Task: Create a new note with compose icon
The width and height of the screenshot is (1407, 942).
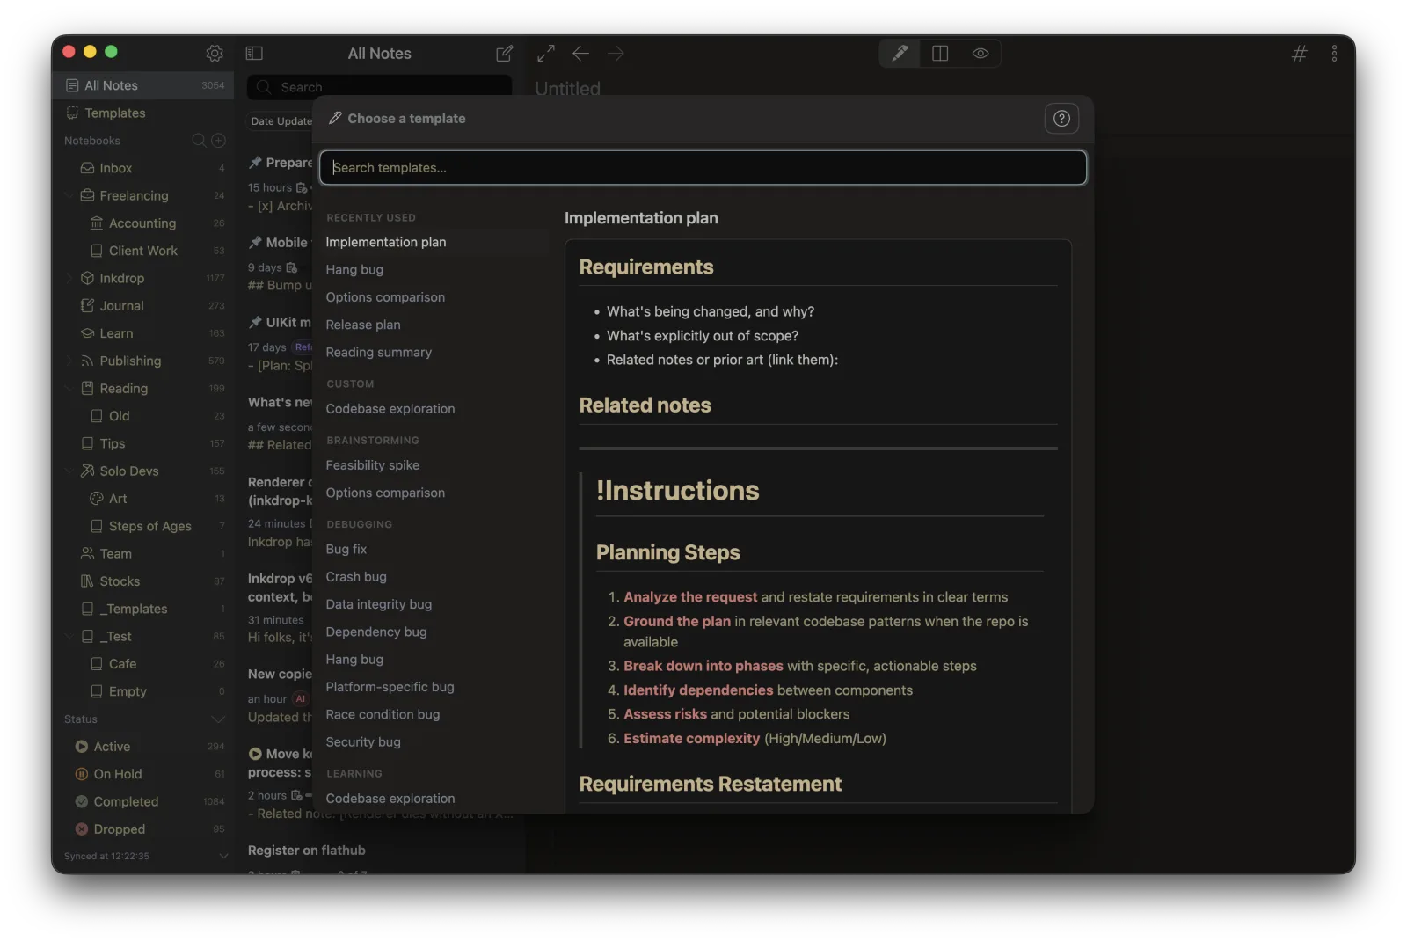Action: tap(504, 54)
